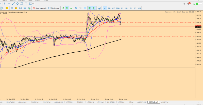Screen dimensions: 203x105
Task: Zoom in on the chart
Action: coord(76,8)
